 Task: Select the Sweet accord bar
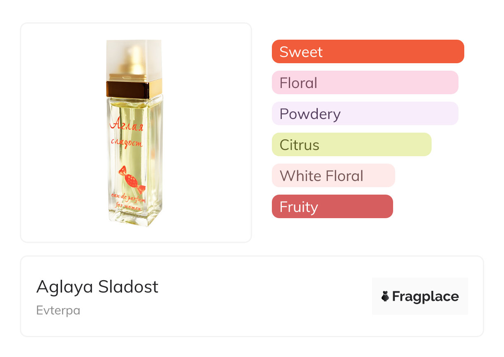(x=367, y=52)
